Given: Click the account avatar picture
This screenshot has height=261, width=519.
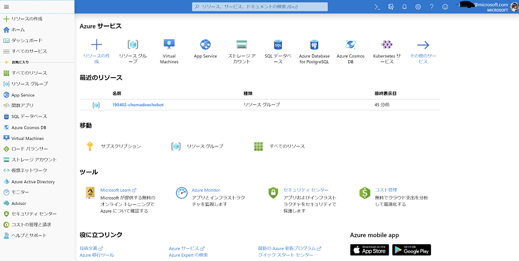Looking at the screenshot, I should coord(515,7).
